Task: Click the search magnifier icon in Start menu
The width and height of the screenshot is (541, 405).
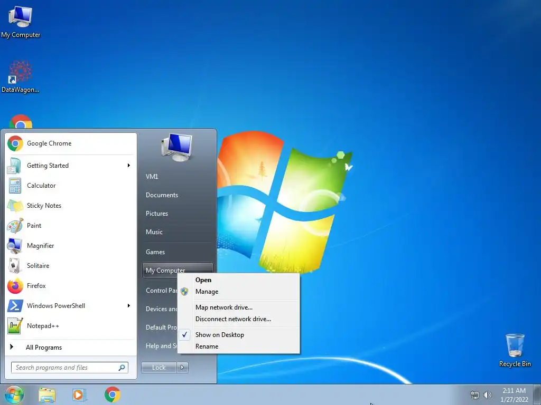Action: coord(122,368)
